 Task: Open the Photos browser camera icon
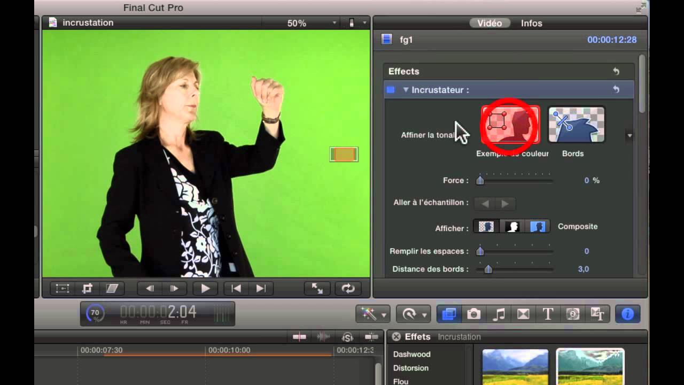coord(474,314)
